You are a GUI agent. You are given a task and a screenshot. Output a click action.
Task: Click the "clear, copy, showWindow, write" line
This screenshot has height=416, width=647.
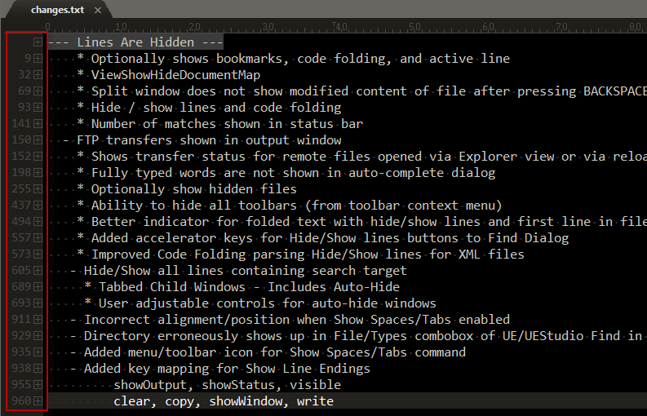[224, 401]
